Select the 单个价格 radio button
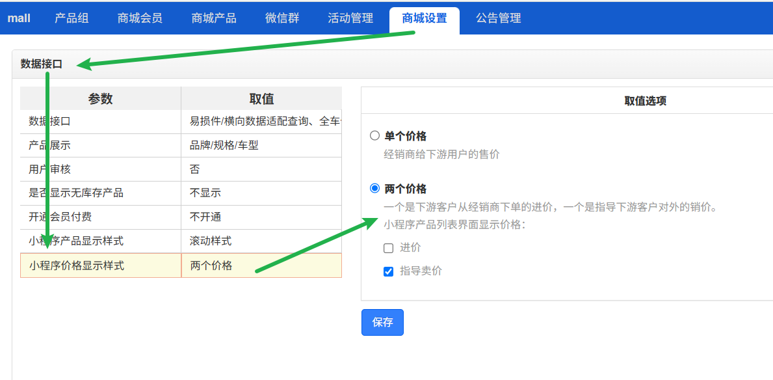This screenshot has height=380, width=773. tap(374, 136)
